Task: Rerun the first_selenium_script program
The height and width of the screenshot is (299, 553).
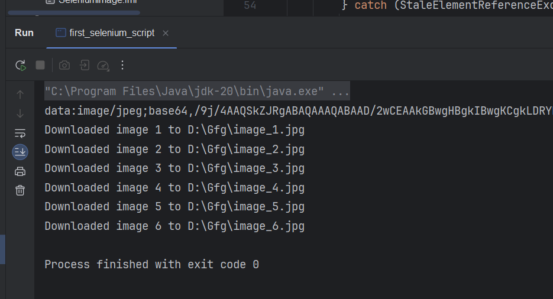Action: tap(21, 65)
